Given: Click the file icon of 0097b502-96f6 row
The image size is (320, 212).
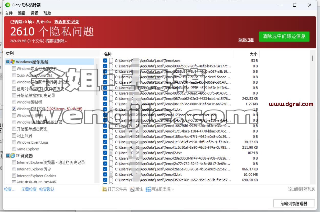Looking at the screenshot, I should 111,66.
